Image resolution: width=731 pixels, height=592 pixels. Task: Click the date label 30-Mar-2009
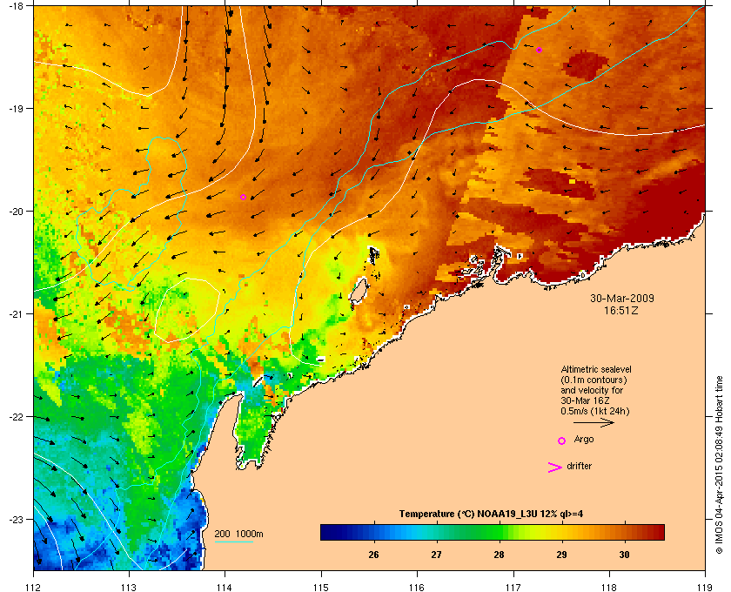click(x=622, y=299)
